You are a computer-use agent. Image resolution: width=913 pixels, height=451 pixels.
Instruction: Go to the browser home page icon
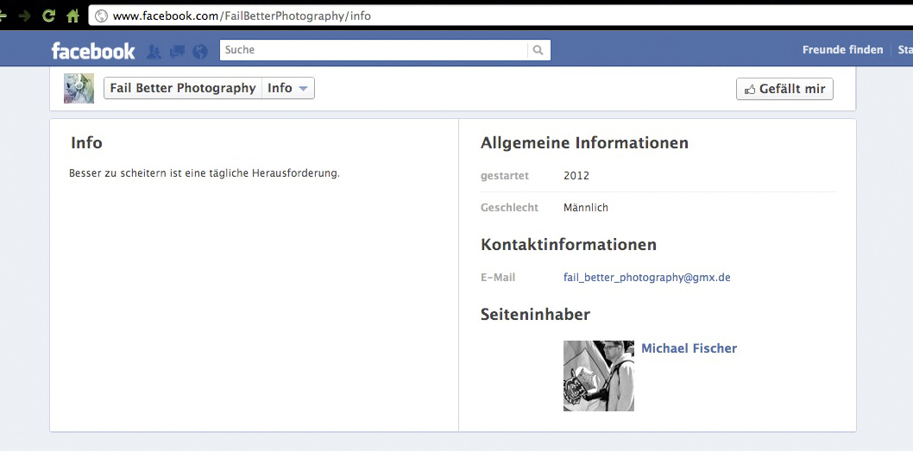coord(72,16)
